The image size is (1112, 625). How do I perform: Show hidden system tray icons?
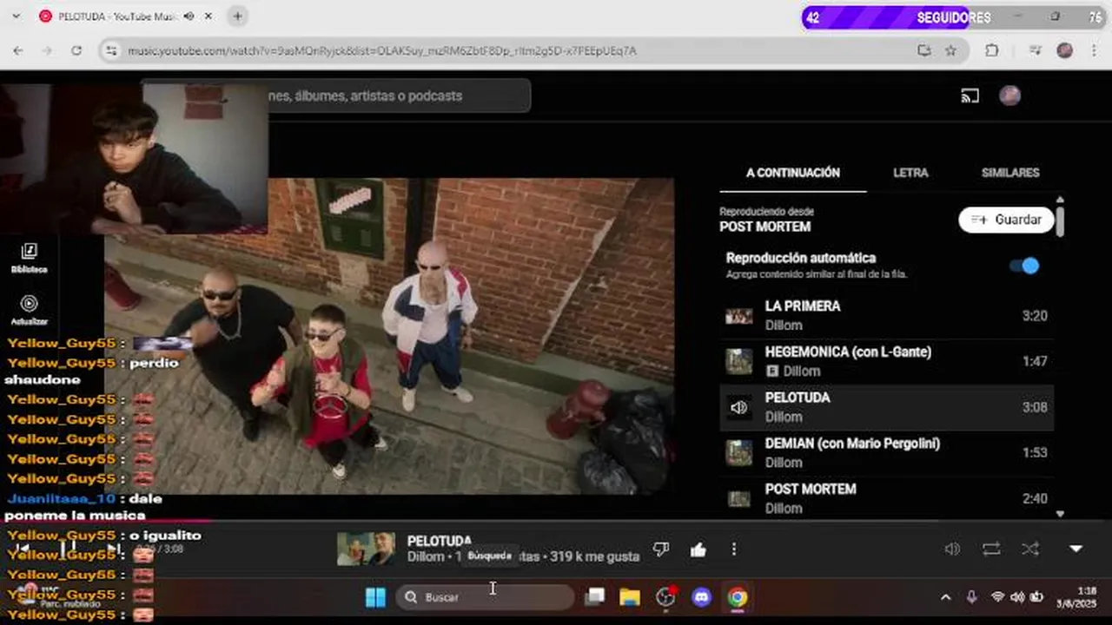coord(945,597)
